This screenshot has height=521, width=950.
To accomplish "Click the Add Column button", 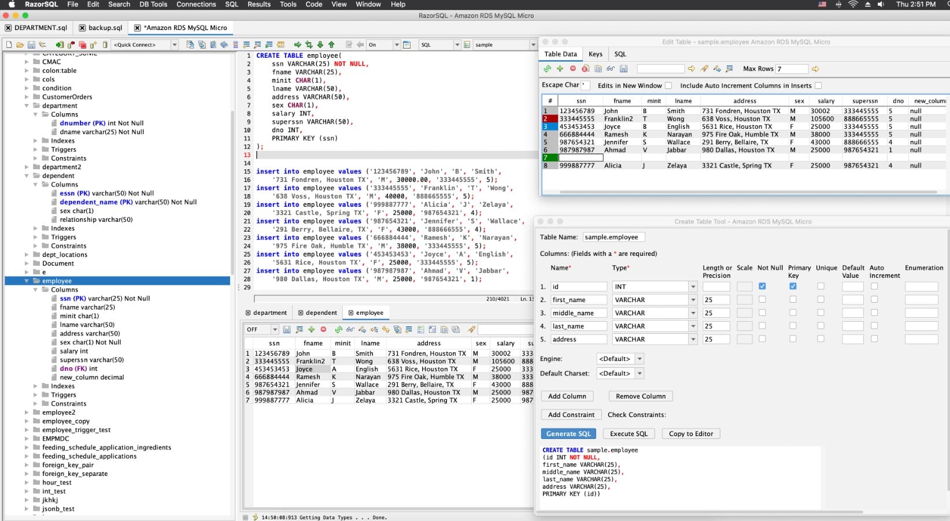I will (x=567, y=396).
